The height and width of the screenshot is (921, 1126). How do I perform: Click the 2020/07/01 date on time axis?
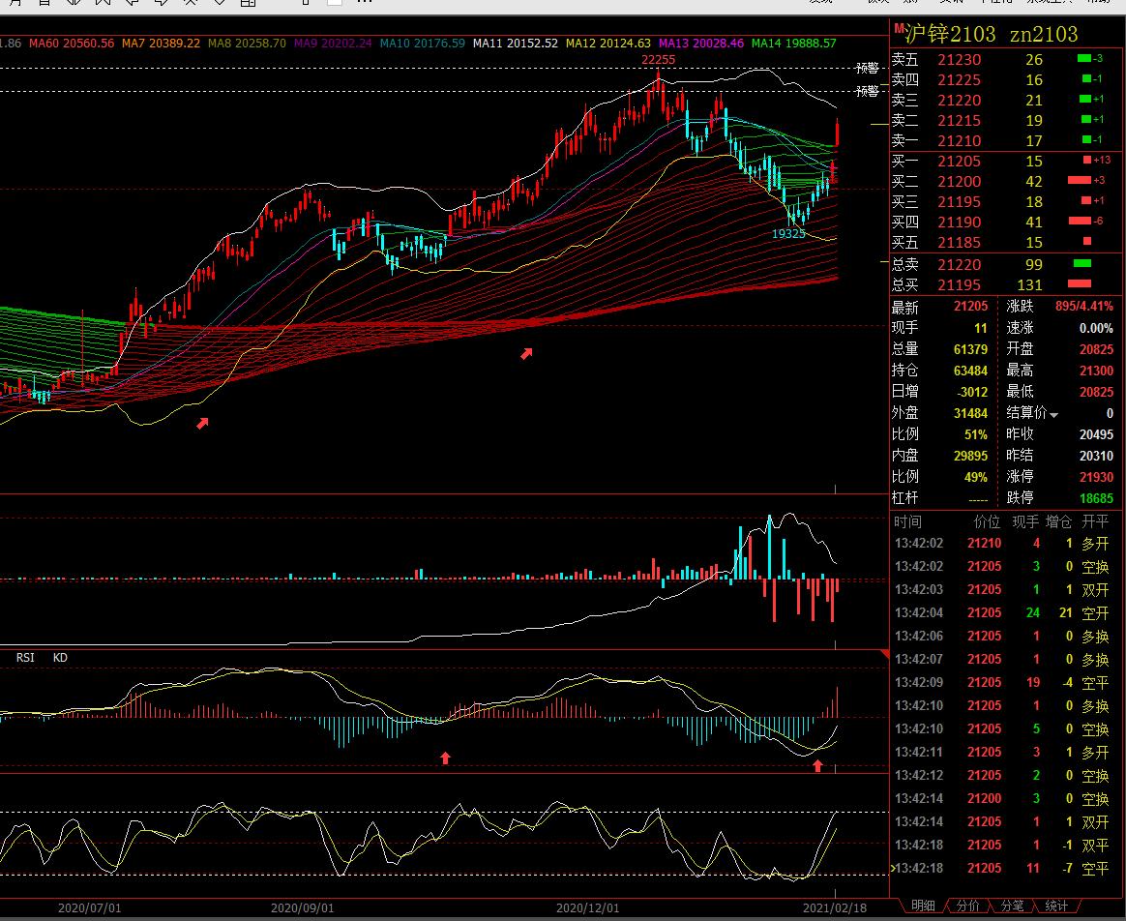click(89, 908)
